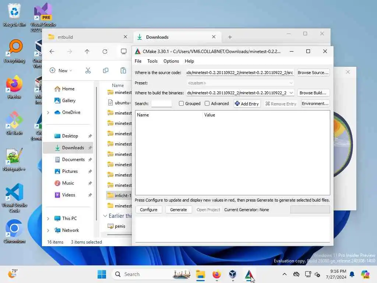Select the ubuntu file in Downloads
Screen dimensions: 377x283
tap(119, 103)
